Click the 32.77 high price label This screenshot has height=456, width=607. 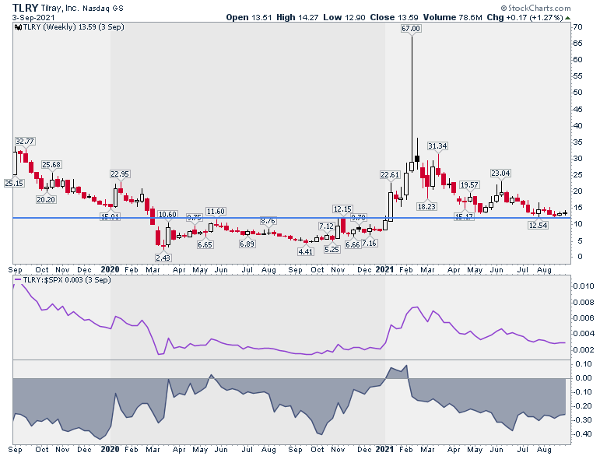point(25,142)
